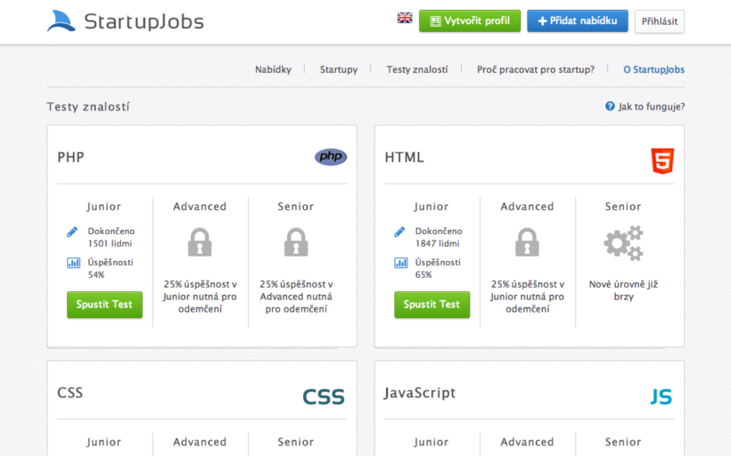Click the bar chart icon in HTML Junior
The width and height of the screenshot is (731, 456).
(400, 263)
